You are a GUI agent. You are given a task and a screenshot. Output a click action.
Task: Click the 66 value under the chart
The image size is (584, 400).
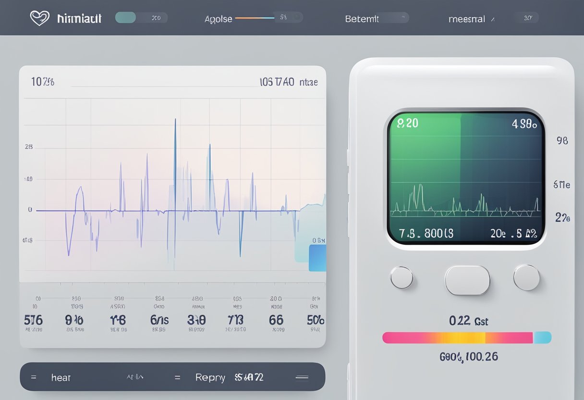(276, 320)
